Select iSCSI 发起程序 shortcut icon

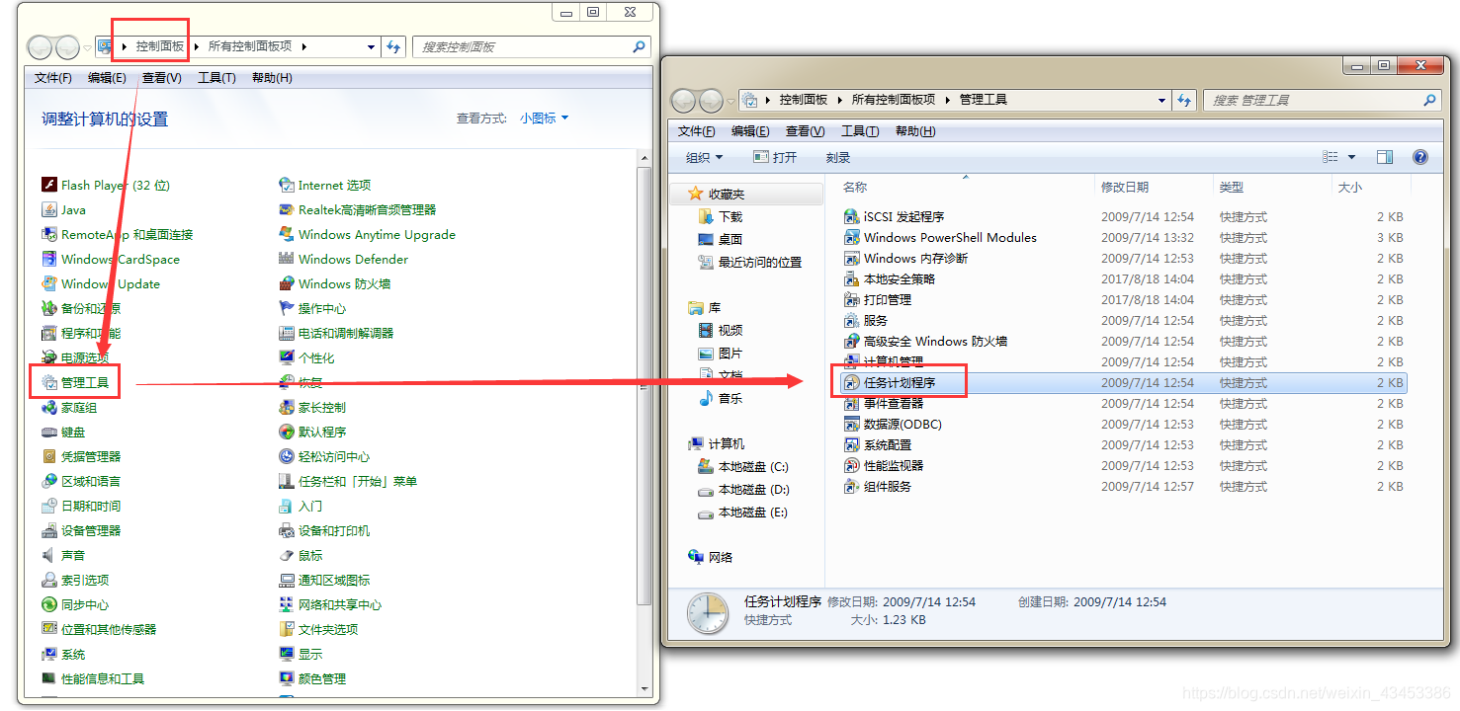tap(851, 216)
